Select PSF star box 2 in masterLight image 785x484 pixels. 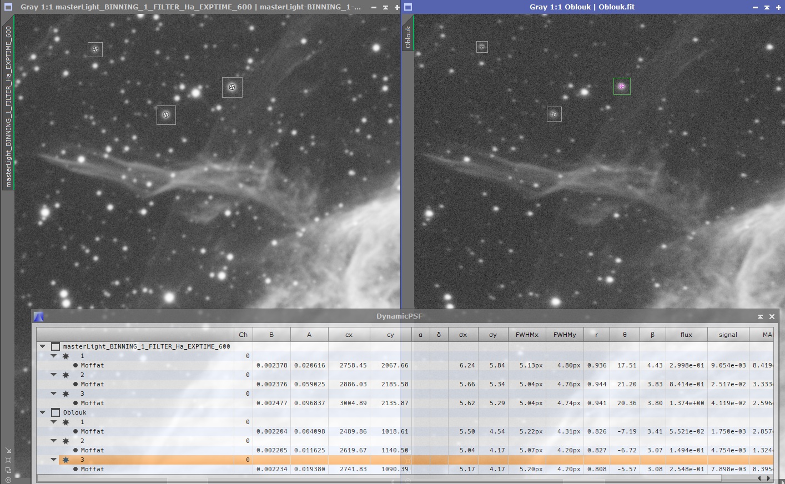pos(166,115)
